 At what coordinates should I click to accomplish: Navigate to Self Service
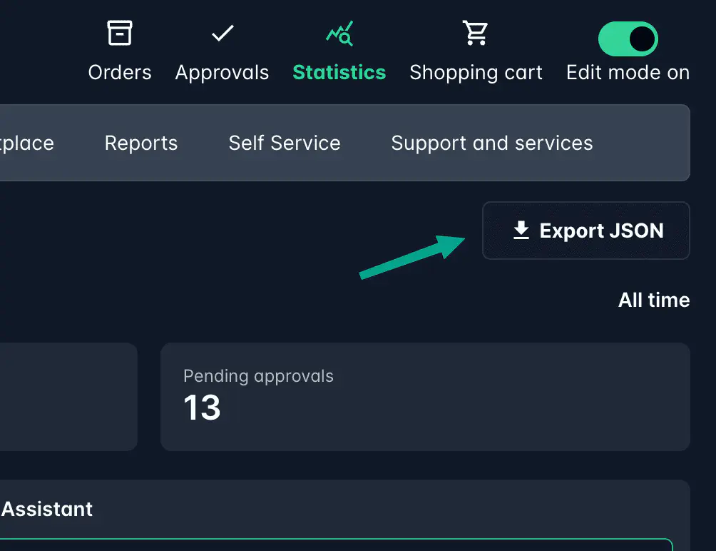click(x=284, y=143)
